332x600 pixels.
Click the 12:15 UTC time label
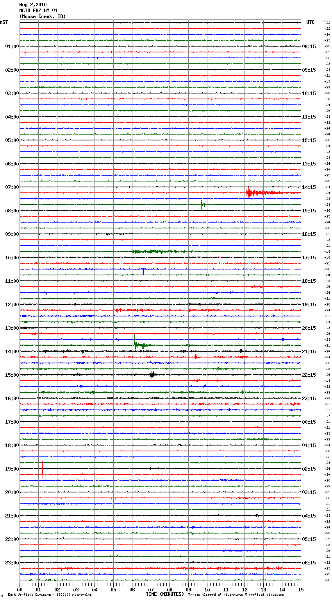coord(309,140)
